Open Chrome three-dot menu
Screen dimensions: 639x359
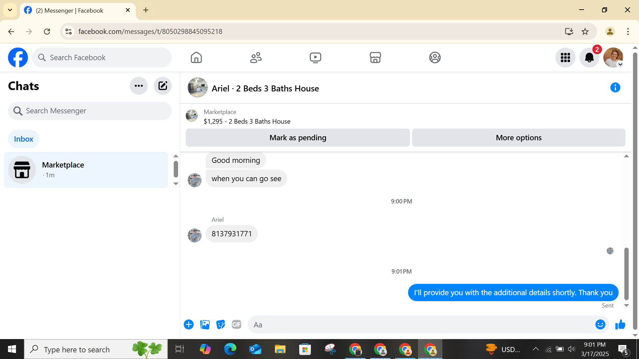628,32
